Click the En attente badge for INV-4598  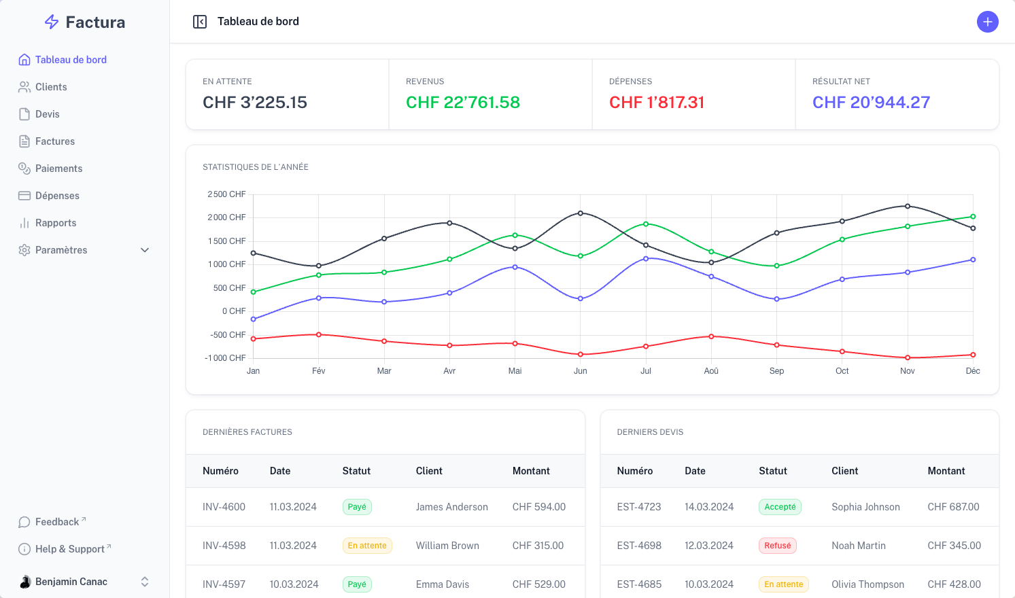pyautogui.click(x=367, y=546)
